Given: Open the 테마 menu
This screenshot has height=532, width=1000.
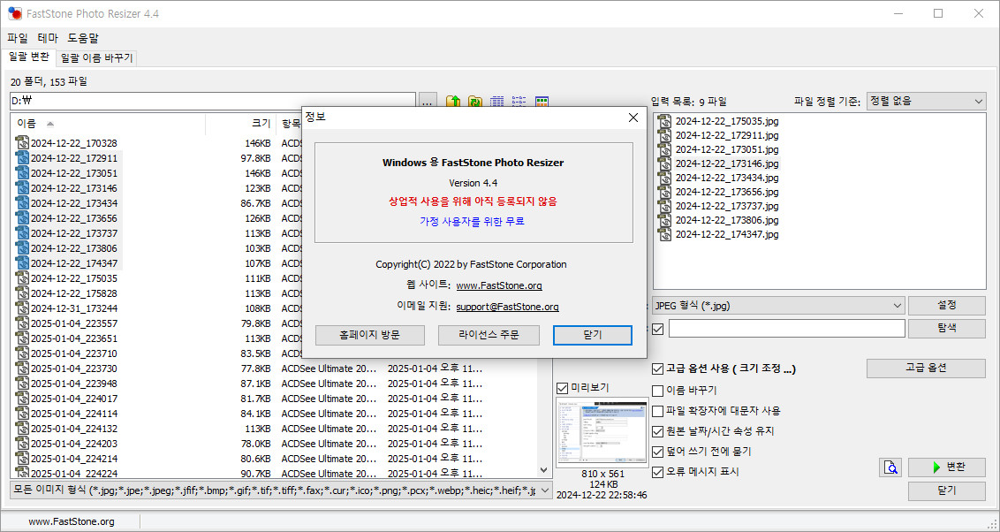Looking at the screenshot, I should pyautogui.click(x=48, y=38).
